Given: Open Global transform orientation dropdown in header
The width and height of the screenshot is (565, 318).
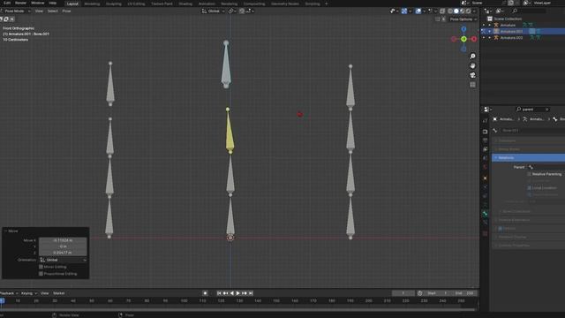Looking at the screenshot, I should [x=213, y=11].
